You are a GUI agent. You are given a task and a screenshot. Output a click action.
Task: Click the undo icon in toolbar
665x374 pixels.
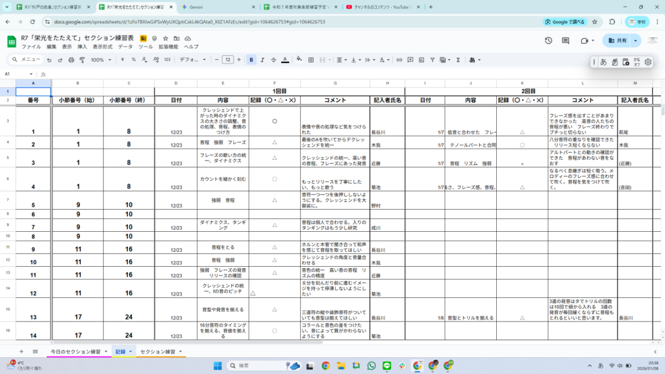point(49,60)
